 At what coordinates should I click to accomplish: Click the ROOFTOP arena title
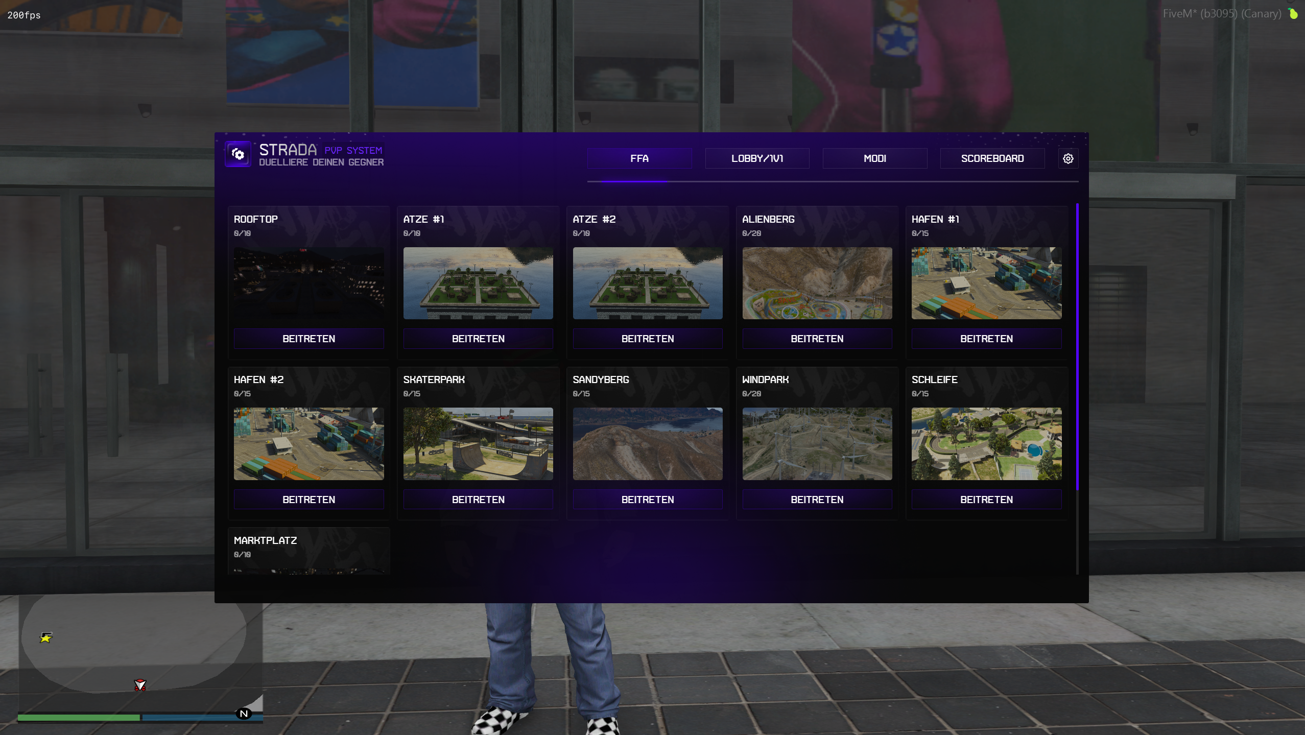(x=256, y=219)
